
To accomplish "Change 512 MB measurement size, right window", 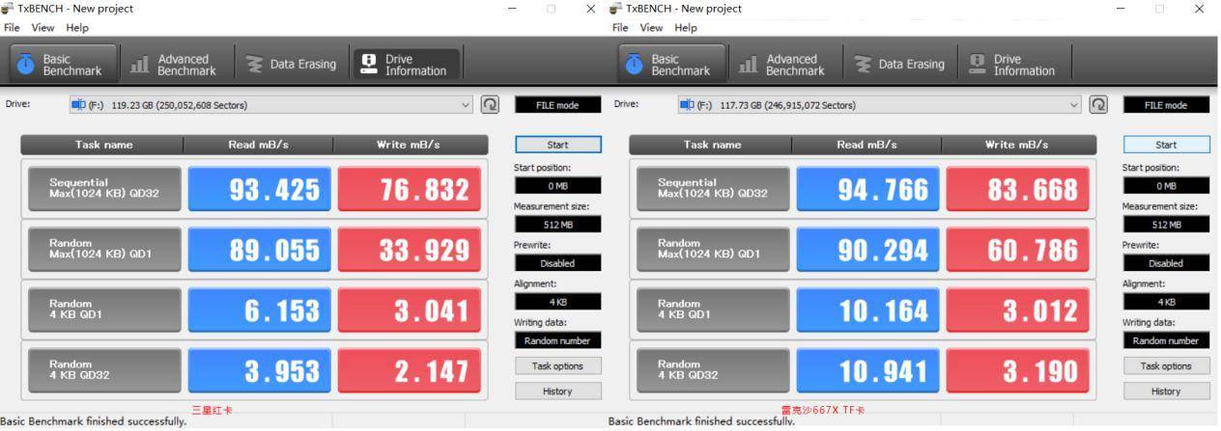I will click(x=1166, y=224).
